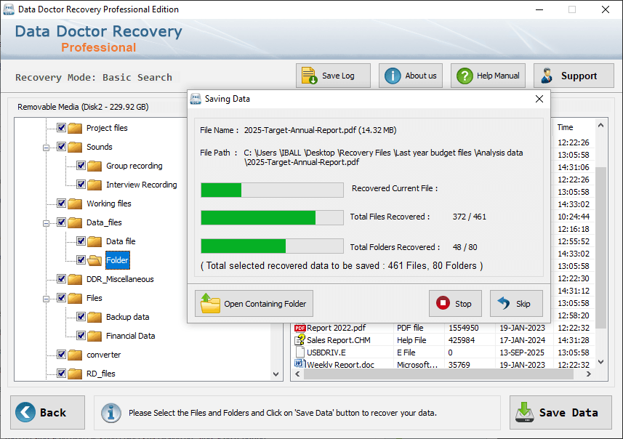Click the file list scroll up arrow
The image size is (623, 439).
click(600, 126)
